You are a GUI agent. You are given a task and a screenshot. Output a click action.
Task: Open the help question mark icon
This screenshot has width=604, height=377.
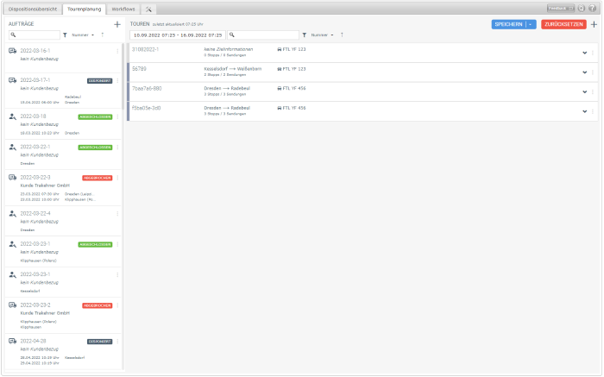click(593, 8)
